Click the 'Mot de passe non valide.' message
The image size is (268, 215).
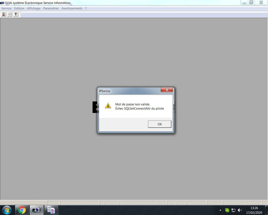pyautogui.click(x=133, y=104)
